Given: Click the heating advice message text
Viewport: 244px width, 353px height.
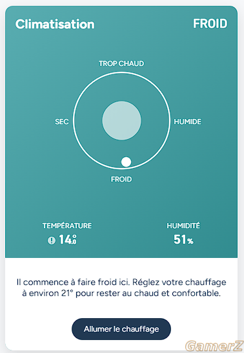Looking at the screenshot, I should coord(121,288).
